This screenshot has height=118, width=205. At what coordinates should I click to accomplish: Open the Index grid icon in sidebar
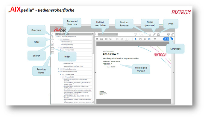pyautogui.click(x=53, y=48)
